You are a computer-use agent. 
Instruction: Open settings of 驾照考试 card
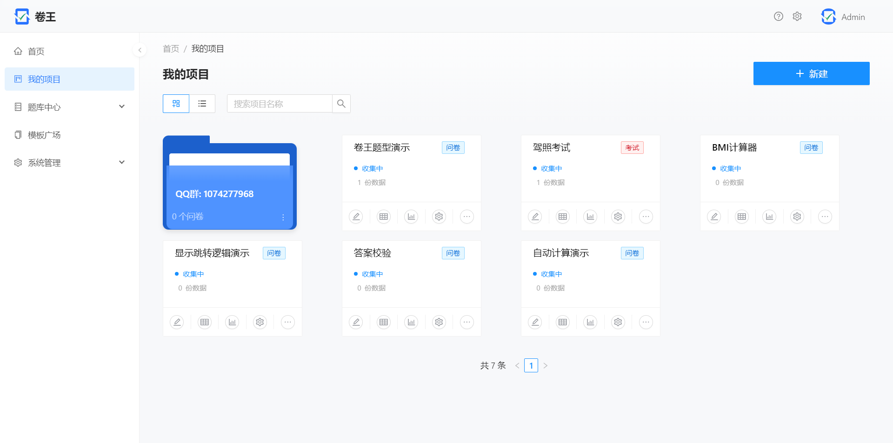pos(618,217)
